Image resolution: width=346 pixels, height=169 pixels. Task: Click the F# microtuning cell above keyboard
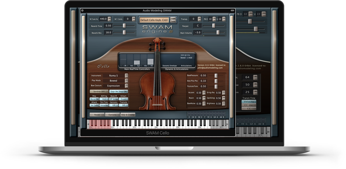(208, 114)
